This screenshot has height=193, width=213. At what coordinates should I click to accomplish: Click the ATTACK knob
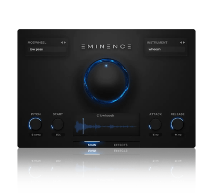pos(155,124)
